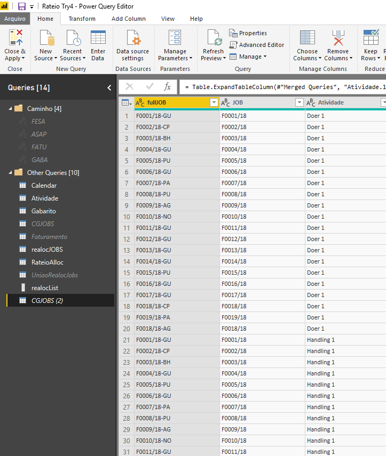The image size is (386, 456).
Task: Open Manage query dropdown
Action: pyautogui.click(x=248, y=57)
